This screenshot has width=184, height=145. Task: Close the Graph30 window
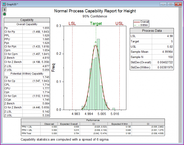[178, 4]
